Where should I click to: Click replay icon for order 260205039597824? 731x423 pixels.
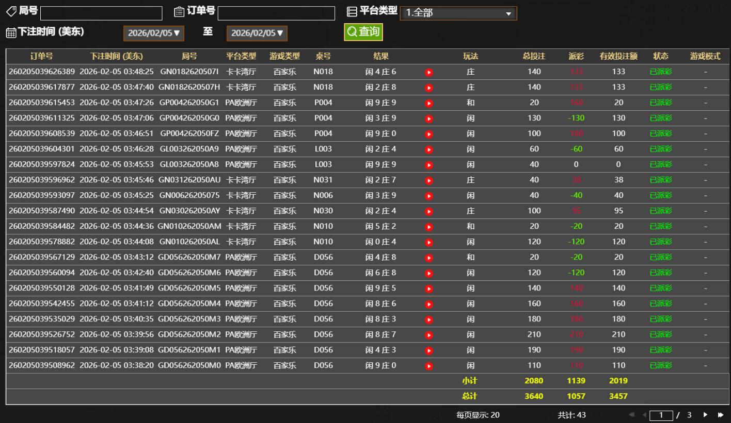428,165
